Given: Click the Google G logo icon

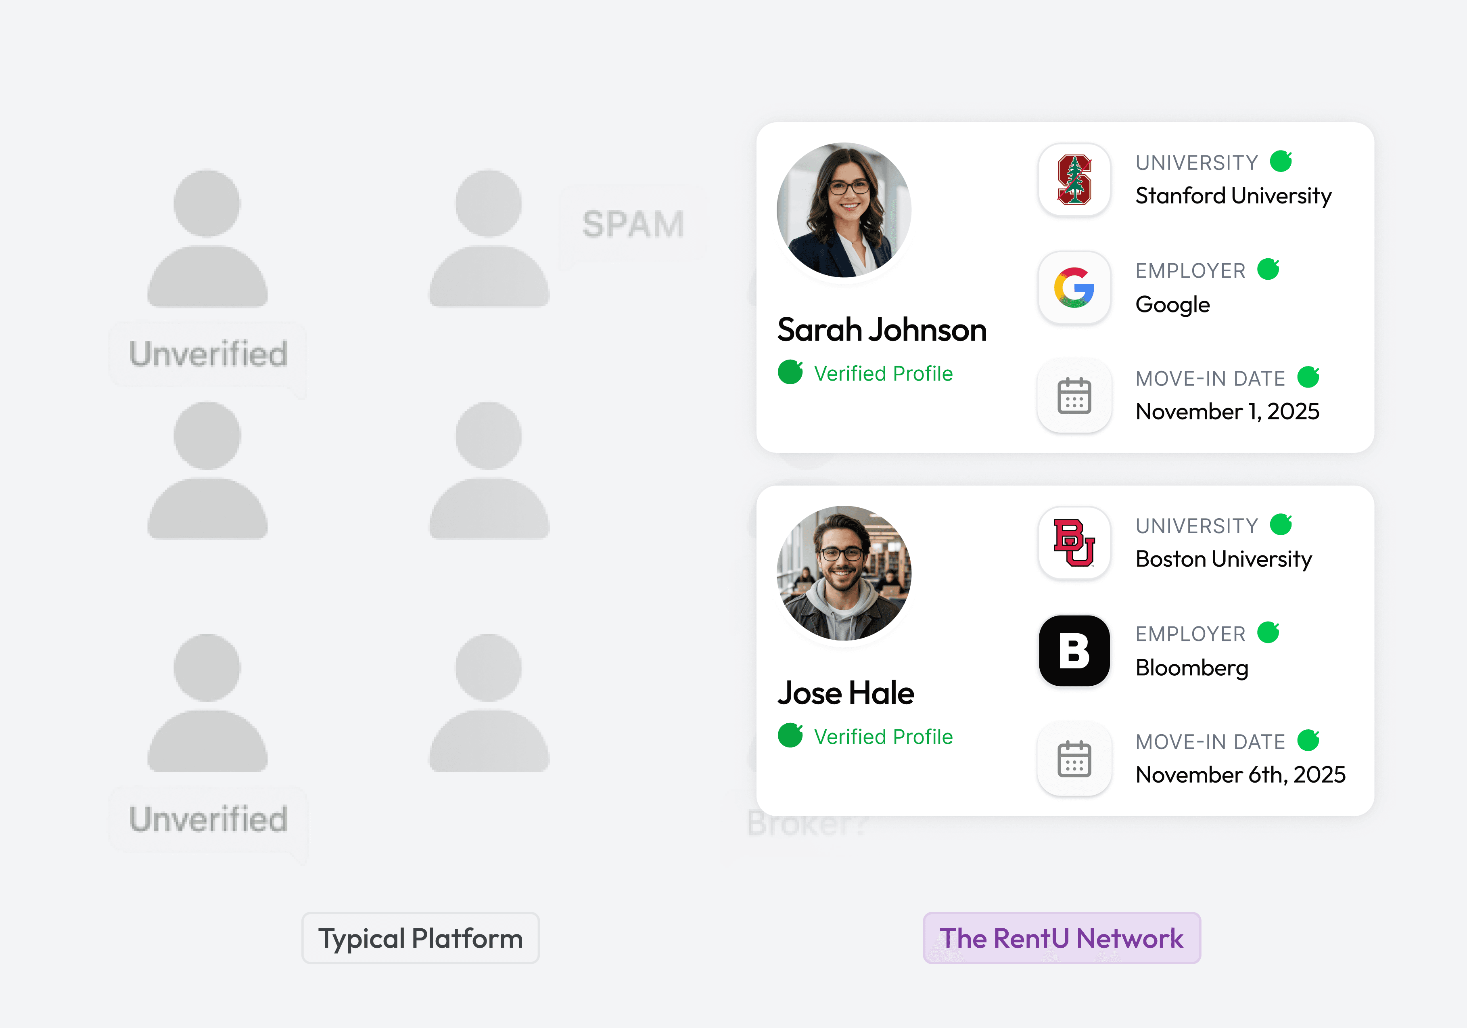Looking at the screenshot, I should (x=1074, y=288).
